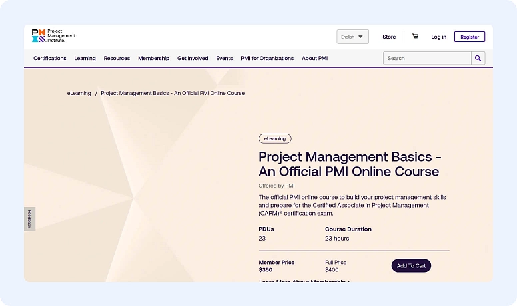
Task: Open the Certifications menu
Action: (x=50, y=58)
